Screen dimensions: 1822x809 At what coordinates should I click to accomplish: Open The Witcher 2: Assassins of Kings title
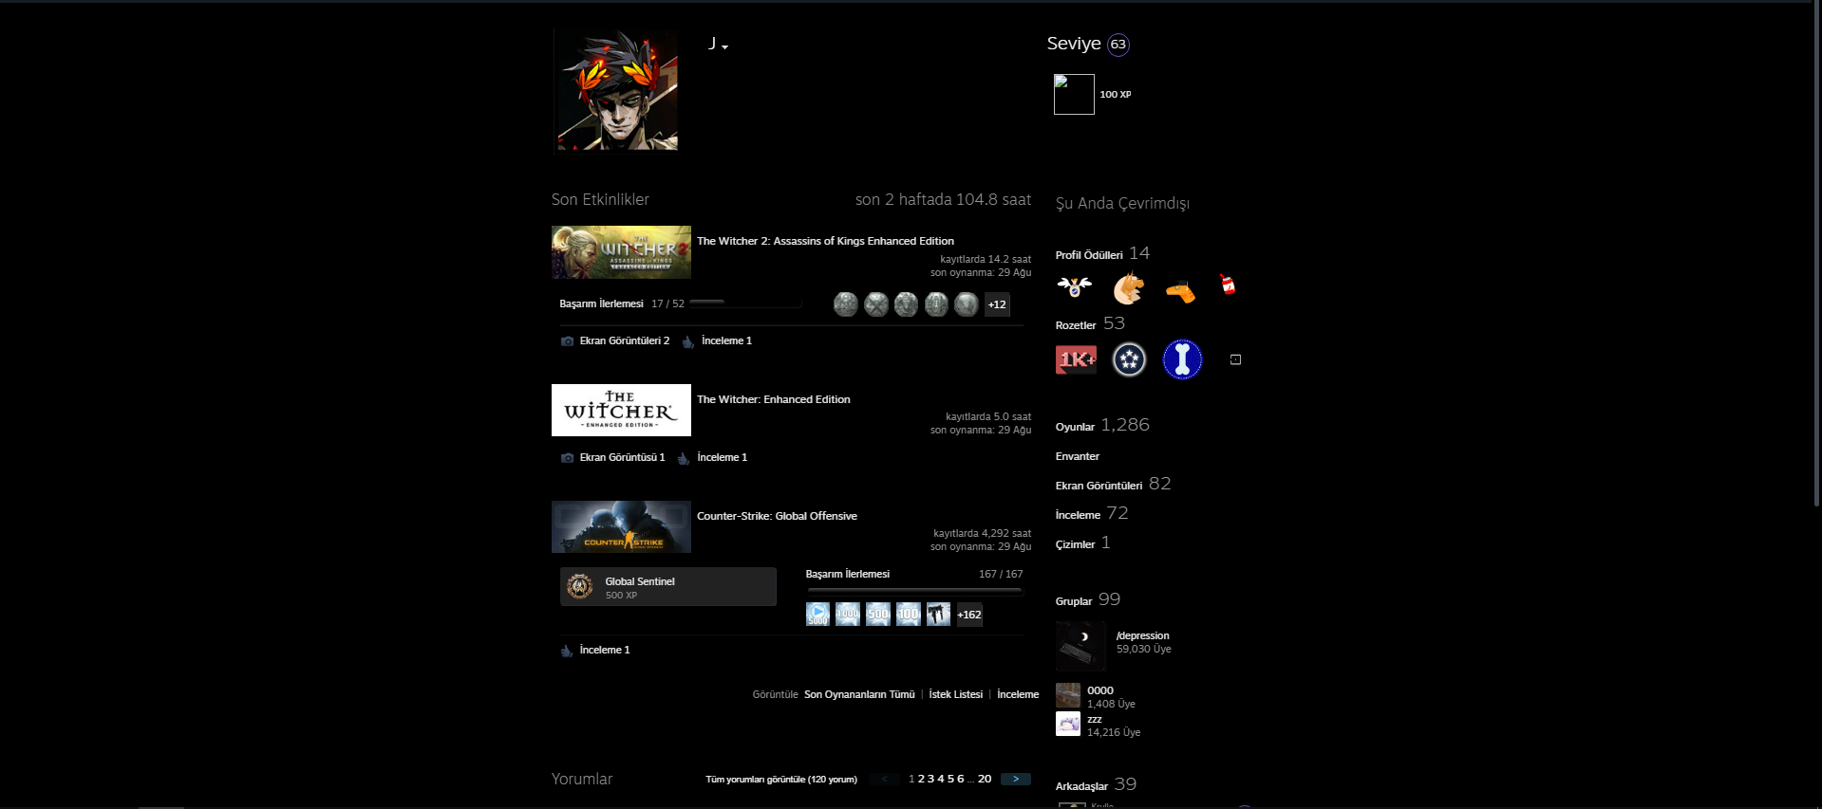(x=825, y=241)
